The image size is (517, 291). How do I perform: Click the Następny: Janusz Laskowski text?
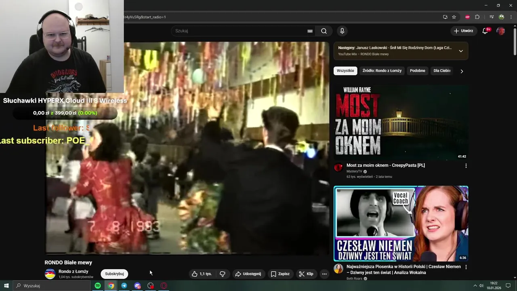point(395,48)
